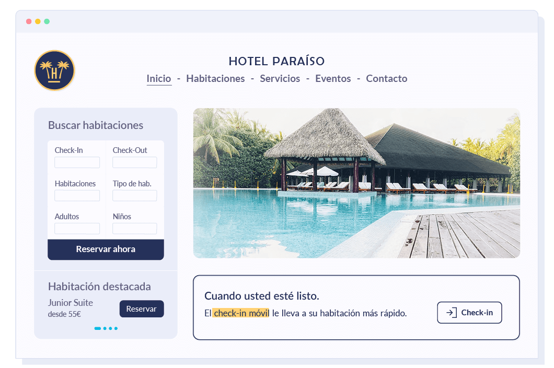Click the Adultos input field

[77, 229]
